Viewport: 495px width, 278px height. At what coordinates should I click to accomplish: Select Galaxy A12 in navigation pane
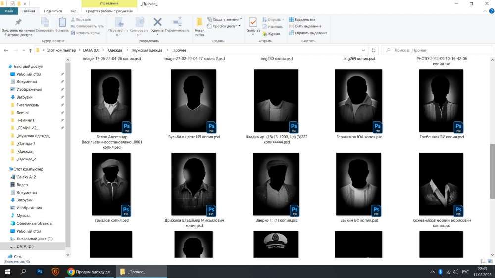click(x=26, y=177)
